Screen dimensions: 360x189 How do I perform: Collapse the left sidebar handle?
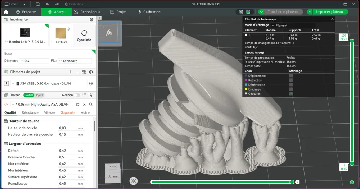[x=99, y=18]
